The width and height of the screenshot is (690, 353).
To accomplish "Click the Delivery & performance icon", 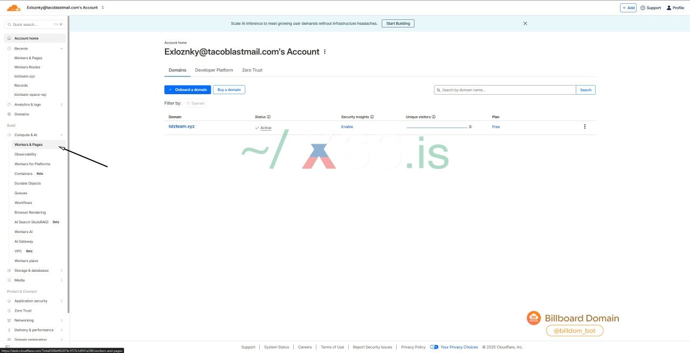I will click(9, 330).
